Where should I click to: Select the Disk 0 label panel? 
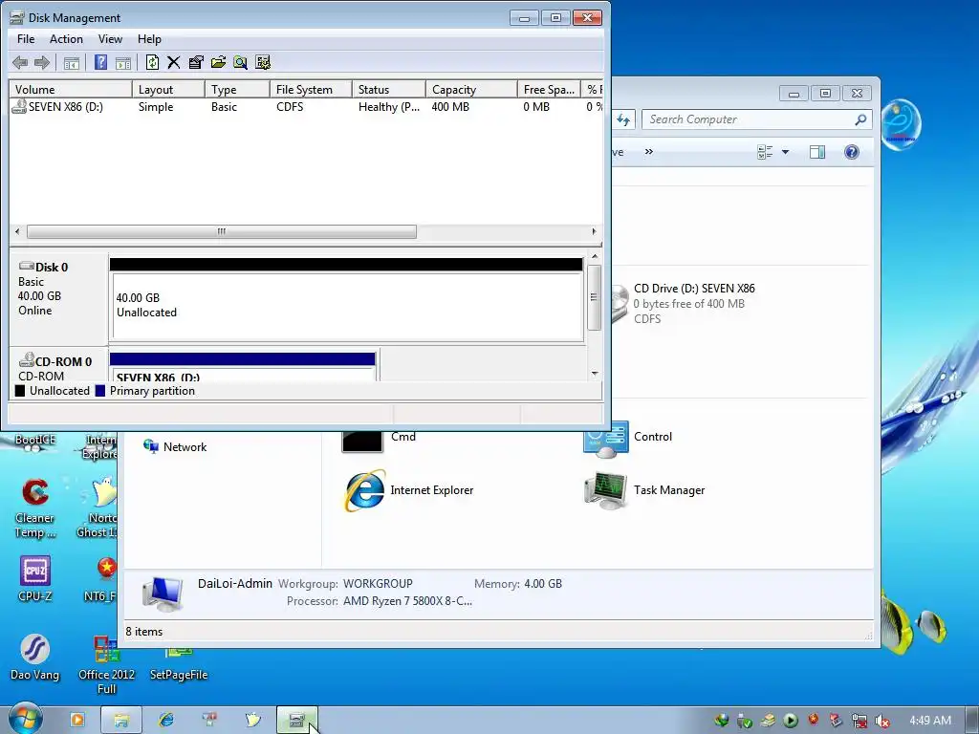[58, 298]
